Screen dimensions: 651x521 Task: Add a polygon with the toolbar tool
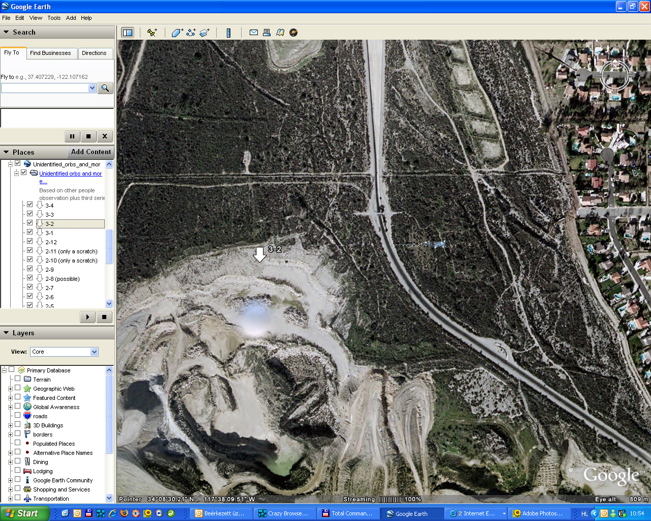point(177,33)
